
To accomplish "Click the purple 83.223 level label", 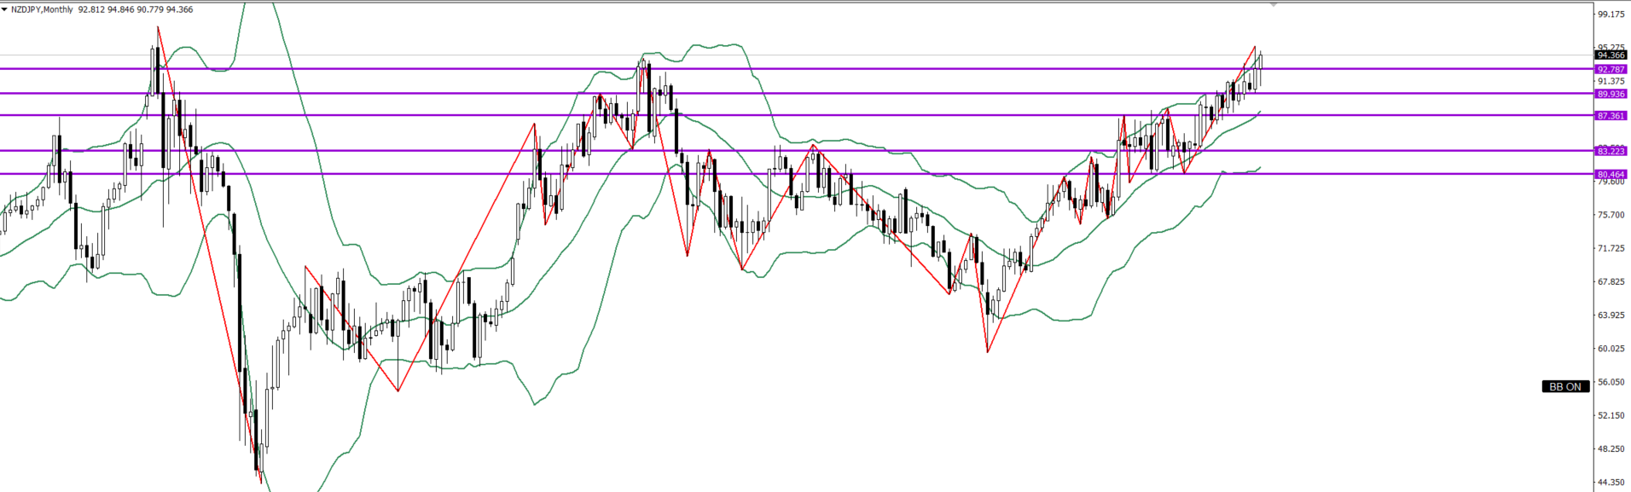I will 1611,151.
